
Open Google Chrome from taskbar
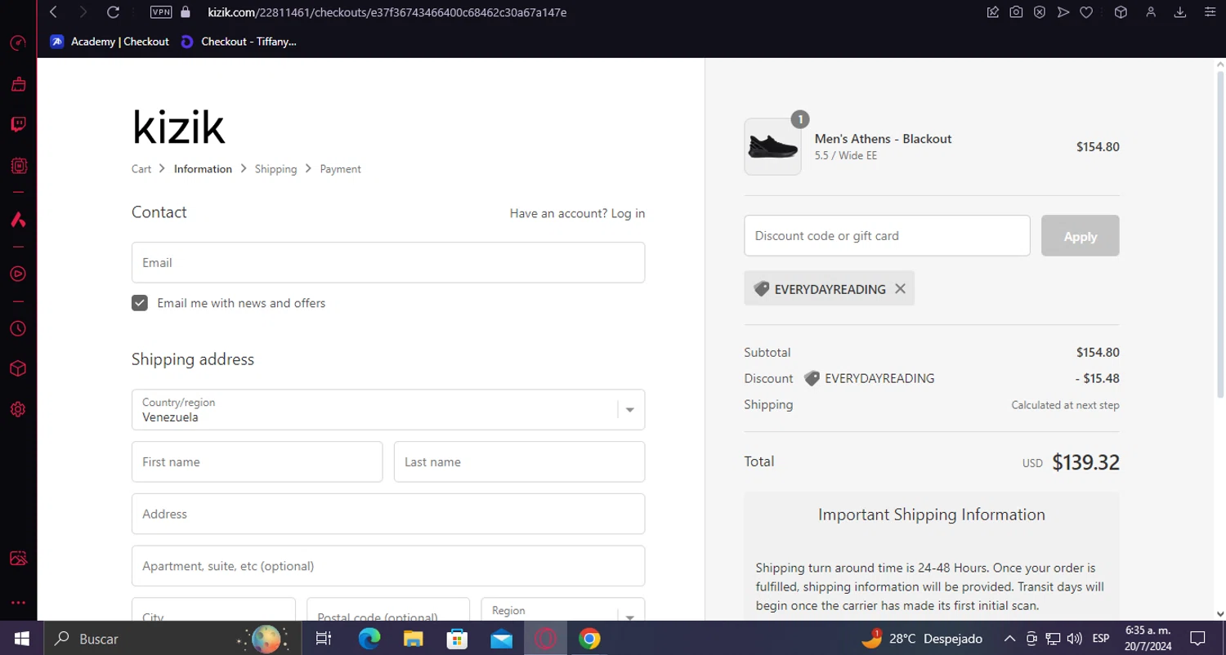click(589, 639)
